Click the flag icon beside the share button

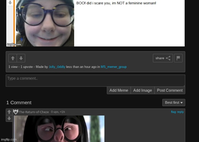[x=178, y=58]
